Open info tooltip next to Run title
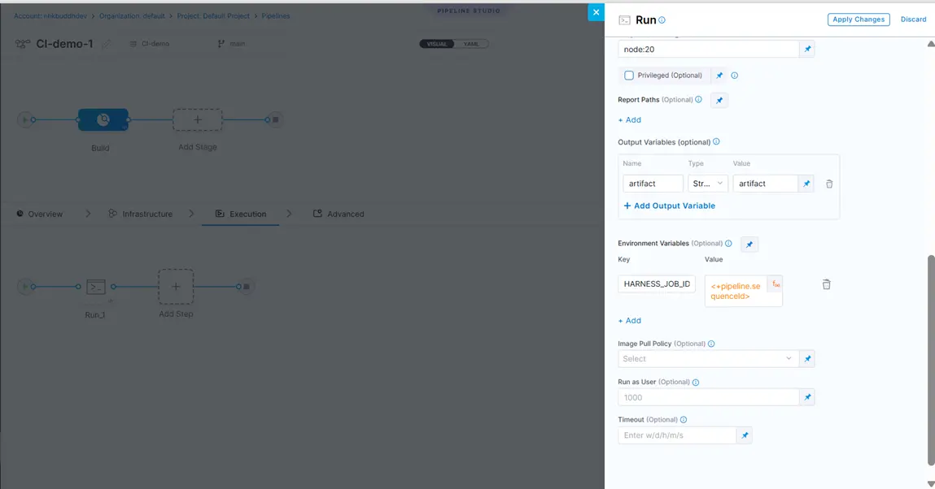The height and width of the screenshot is (489, 935). pos(662,20)
